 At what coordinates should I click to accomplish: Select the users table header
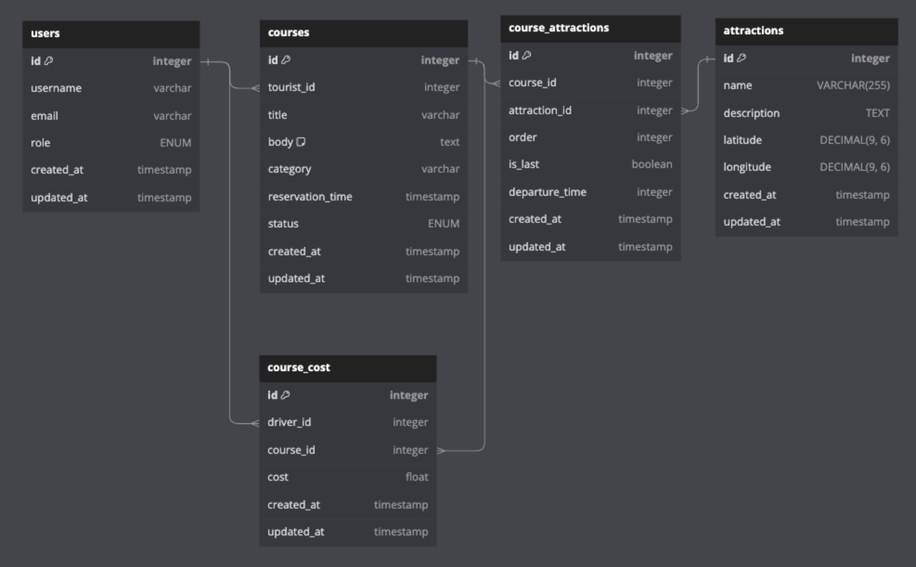[111, 34]
